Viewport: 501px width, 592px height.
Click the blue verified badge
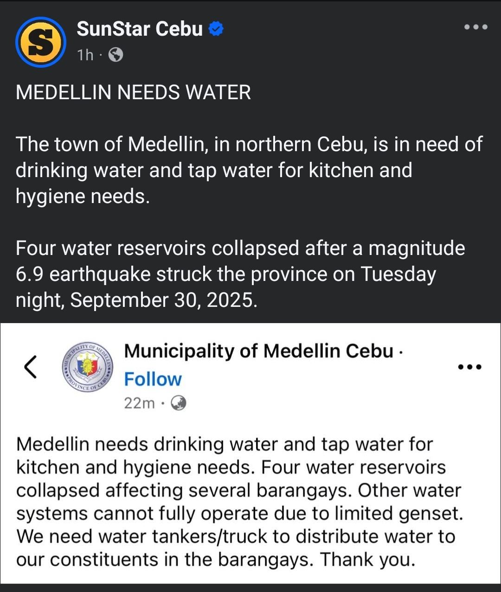[216, 29]
